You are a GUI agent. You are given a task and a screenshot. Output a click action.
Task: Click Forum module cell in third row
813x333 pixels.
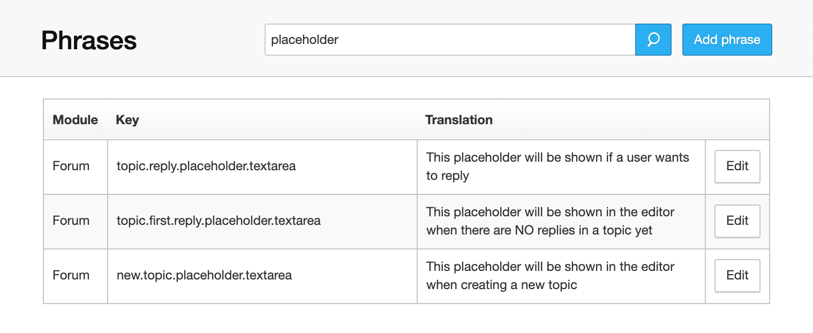pos(71,275)
